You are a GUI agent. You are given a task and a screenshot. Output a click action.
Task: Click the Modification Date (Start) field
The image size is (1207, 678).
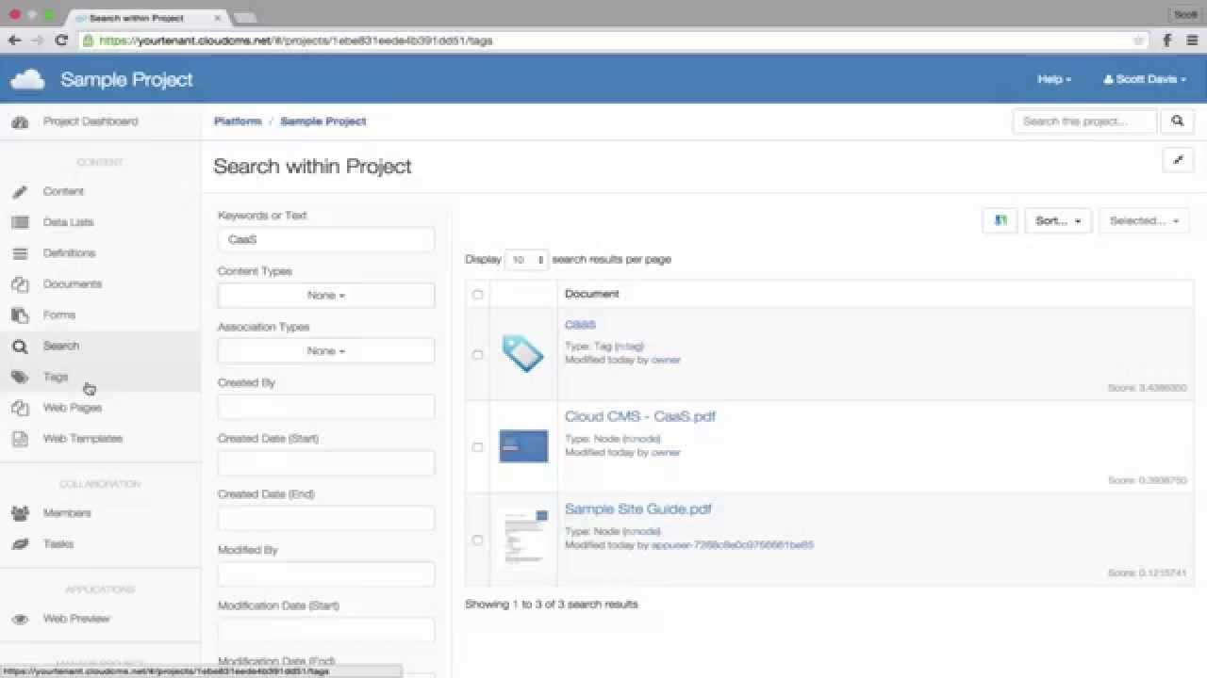pos(326,629)
